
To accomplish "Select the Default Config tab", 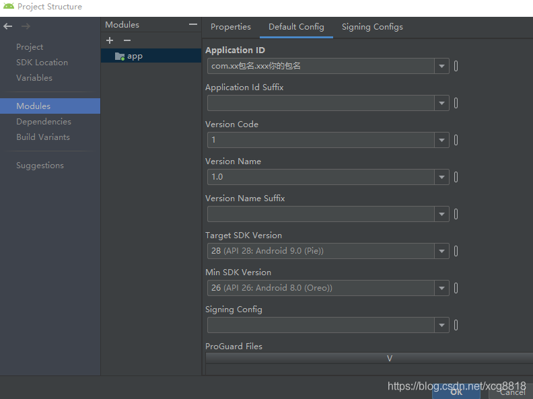I will (296, 27).
